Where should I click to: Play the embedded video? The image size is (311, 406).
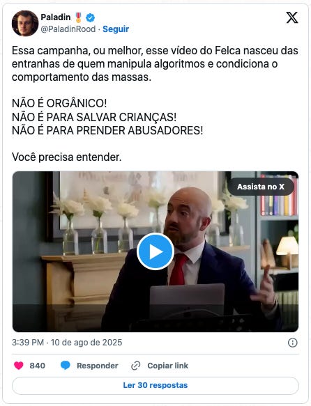tap(155, 251)
